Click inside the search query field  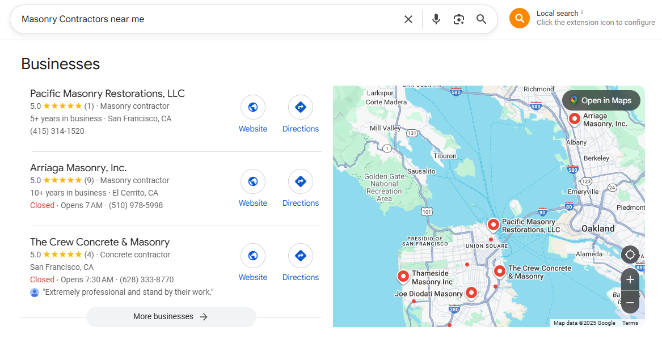(204, 19)
